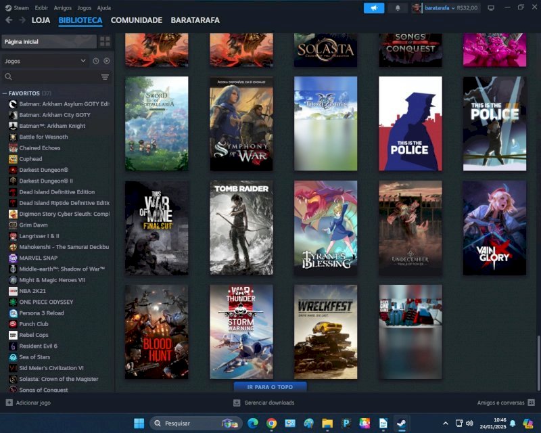Image resolution: width=541 pixels, height=433 pixels.
Task: Launch Google Chrome from the taskbar
Action: click(272, 423)
